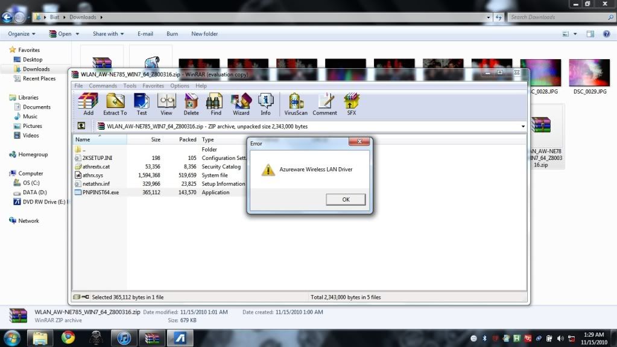Click the Windows Start orb
Screen dimensions: 617x347
[12, 337]
